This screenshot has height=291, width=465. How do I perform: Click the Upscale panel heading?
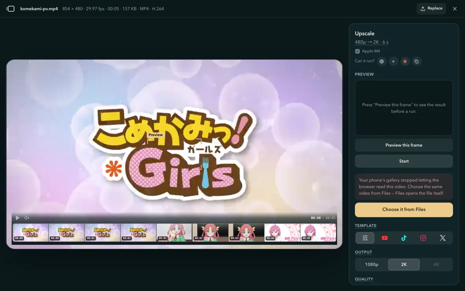tap(365, 33)
